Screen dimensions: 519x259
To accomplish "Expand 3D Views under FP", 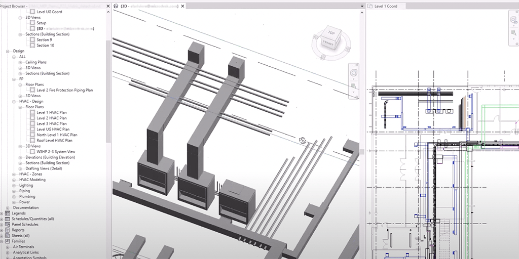I will click(20, 96).
